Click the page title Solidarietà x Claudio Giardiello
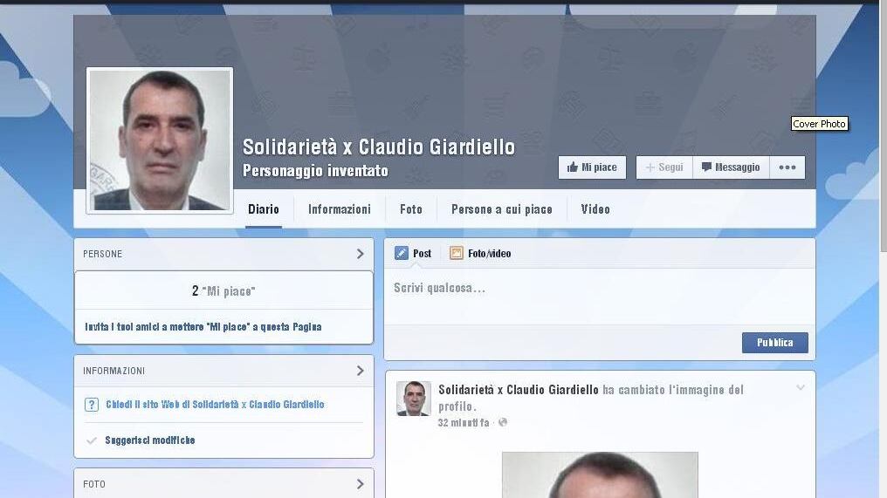The width and height of the screenshot is (887, 498). pos(379,147)
